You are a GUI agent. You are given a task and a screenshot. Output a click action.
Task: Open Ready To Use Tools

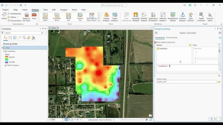point(26,17)
